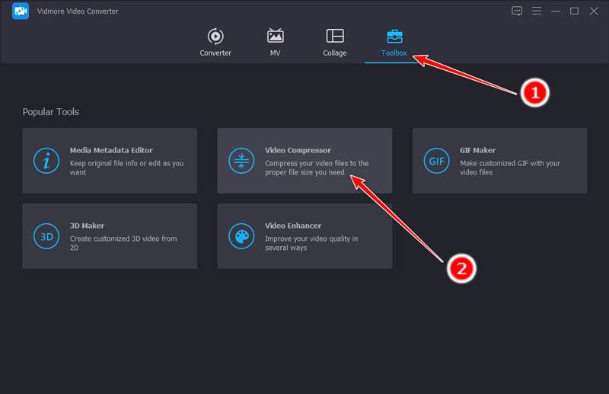Open the Media Metadata Editor title
Image resolution: width=609 pixels, height=394 pixels.
click(111, 150)
